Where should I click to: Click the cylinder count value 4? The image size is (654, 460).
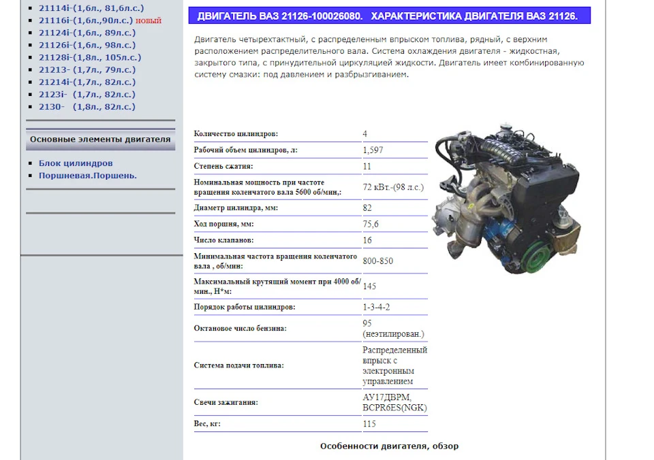pos(365,134)
